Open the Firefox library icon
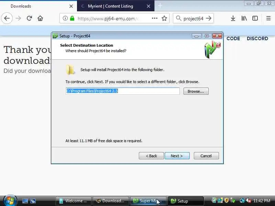 [244, 18]
